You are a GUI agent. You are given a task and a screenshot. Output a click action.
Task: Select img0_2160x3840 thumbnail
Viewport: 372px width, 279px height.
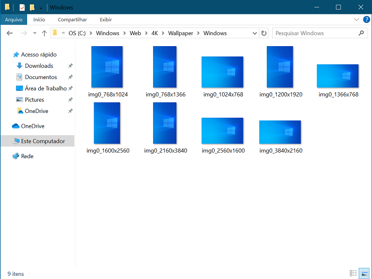click(x=165, y=123)
